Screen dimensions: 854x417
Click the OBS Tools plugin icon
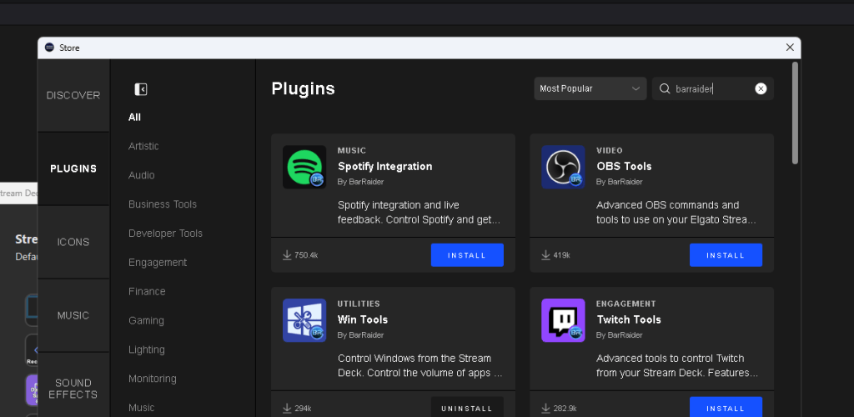click(x=563, y=167)
